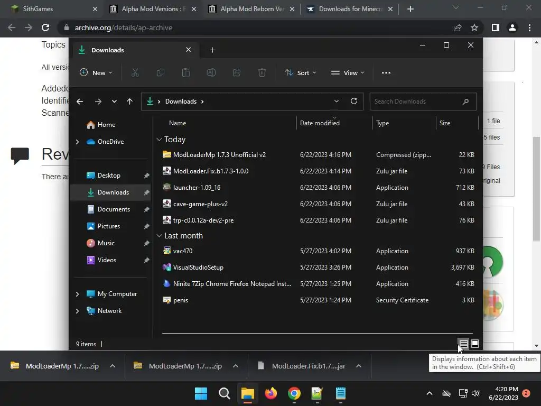This screenshot has height=406, width=541.
Task: Click the archive.org address bar URL
Action: [x=124, y=27]
